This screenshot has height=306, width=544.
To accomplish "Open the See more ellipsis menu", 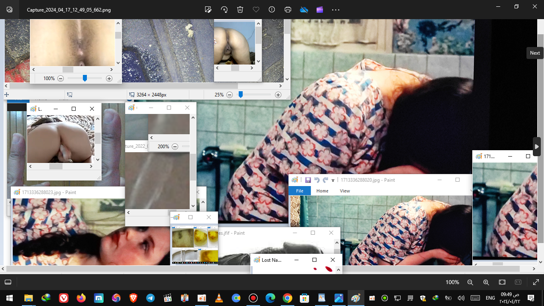I will [336, 10].
